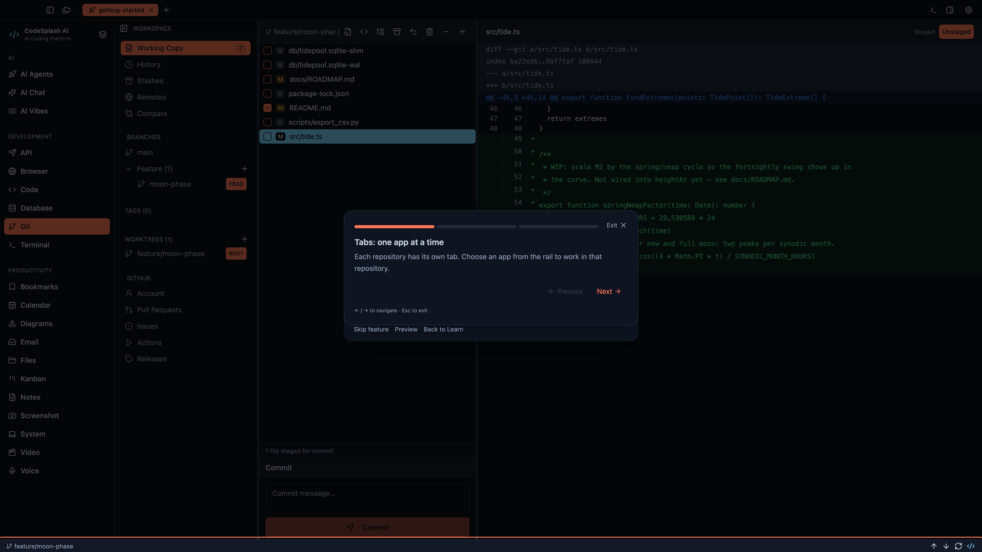Open Kanban from the sidebar
Screen dimensions: 982x552
(57, 379)
